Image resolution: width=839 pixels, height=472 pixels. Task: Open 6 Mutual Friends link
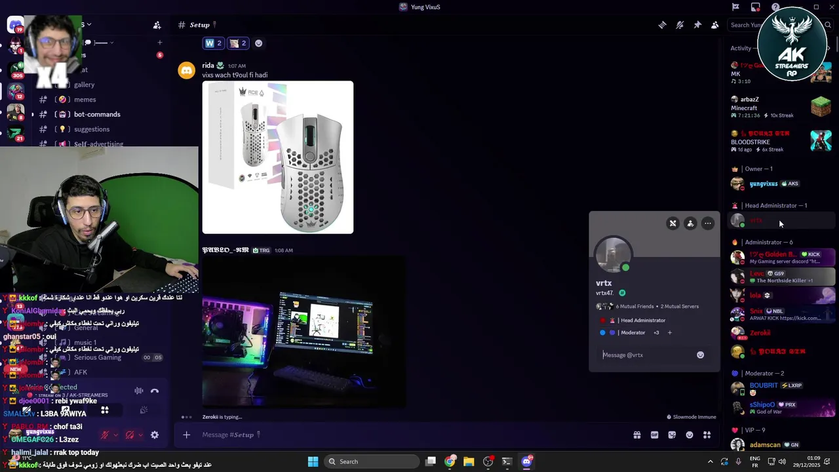pyautogui.click(x=635, y=306)
